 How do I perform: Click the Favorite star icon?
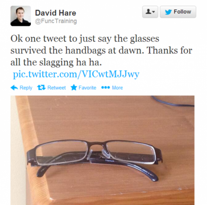(74, 88)
